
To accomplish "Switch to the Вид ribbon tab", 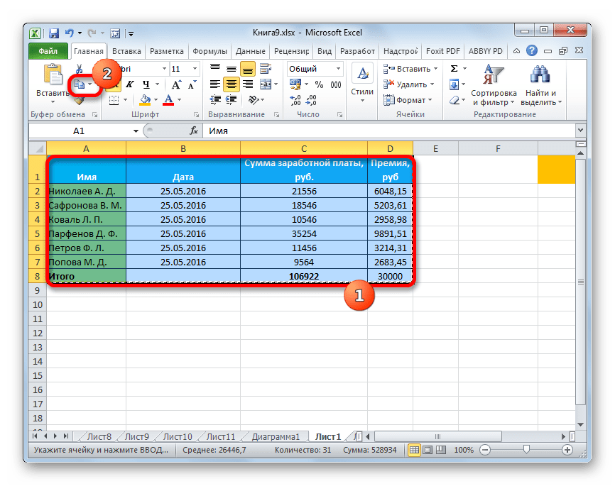I will coord(325,51).
